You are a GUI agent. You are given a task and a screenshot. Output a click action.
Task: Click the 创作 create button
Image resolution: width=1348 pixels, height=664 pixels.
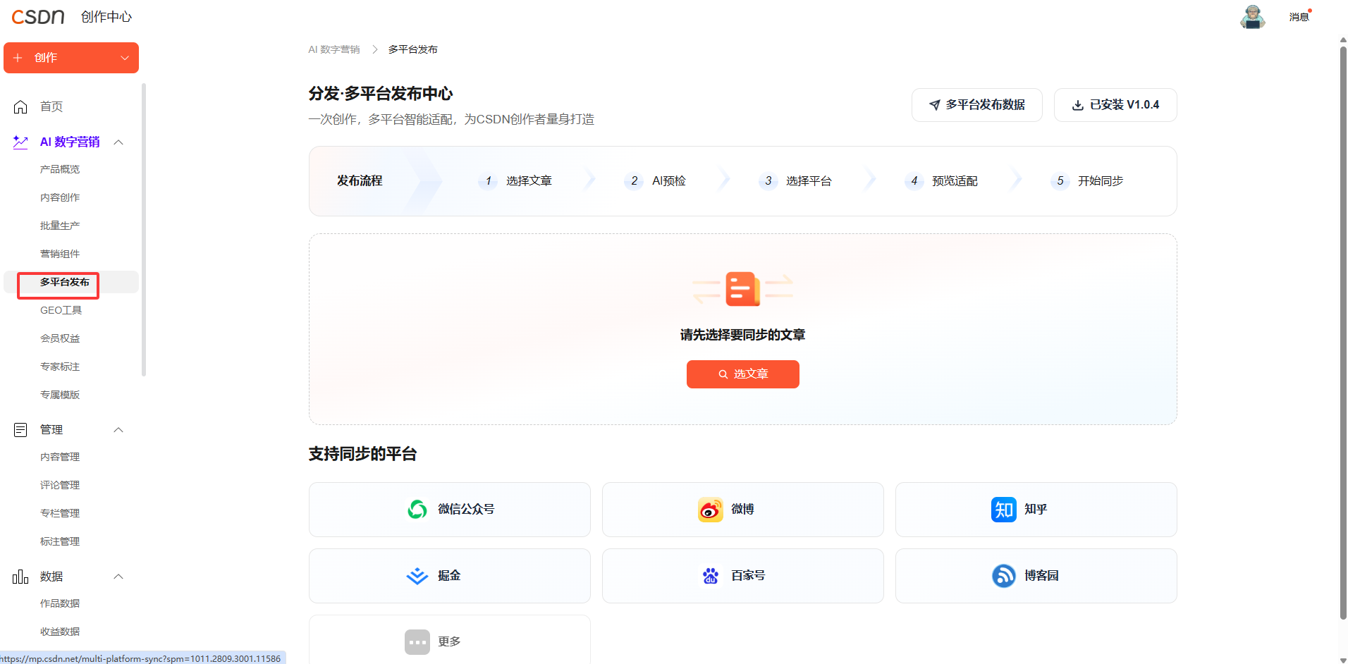click(x=71, y=58)
